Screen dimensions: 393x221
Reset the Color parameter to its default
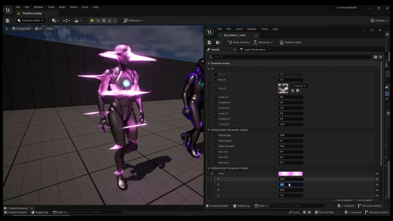click(377, 174)
